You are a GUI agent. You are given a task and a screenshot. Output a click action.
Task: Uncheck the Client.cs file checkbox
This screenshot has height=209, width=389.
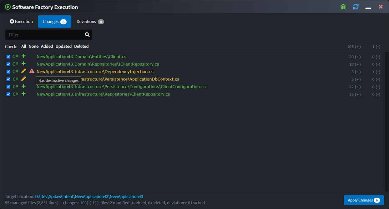[8, 57]
